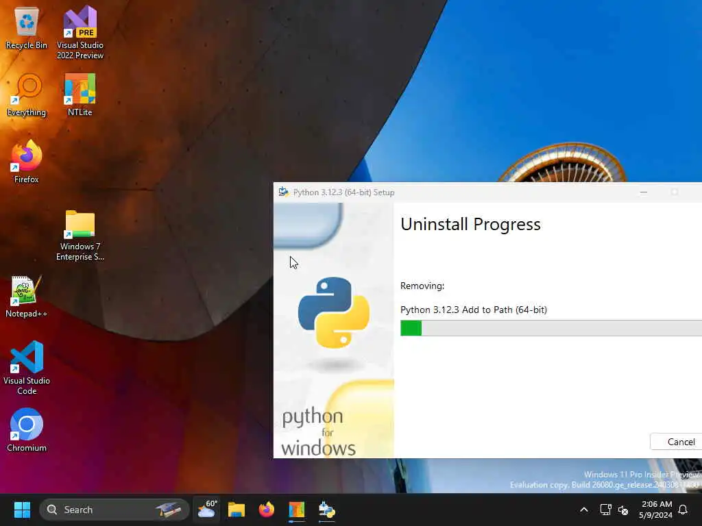Open the muted volume tray icon

pyautogui.click(x=622, y=510)
